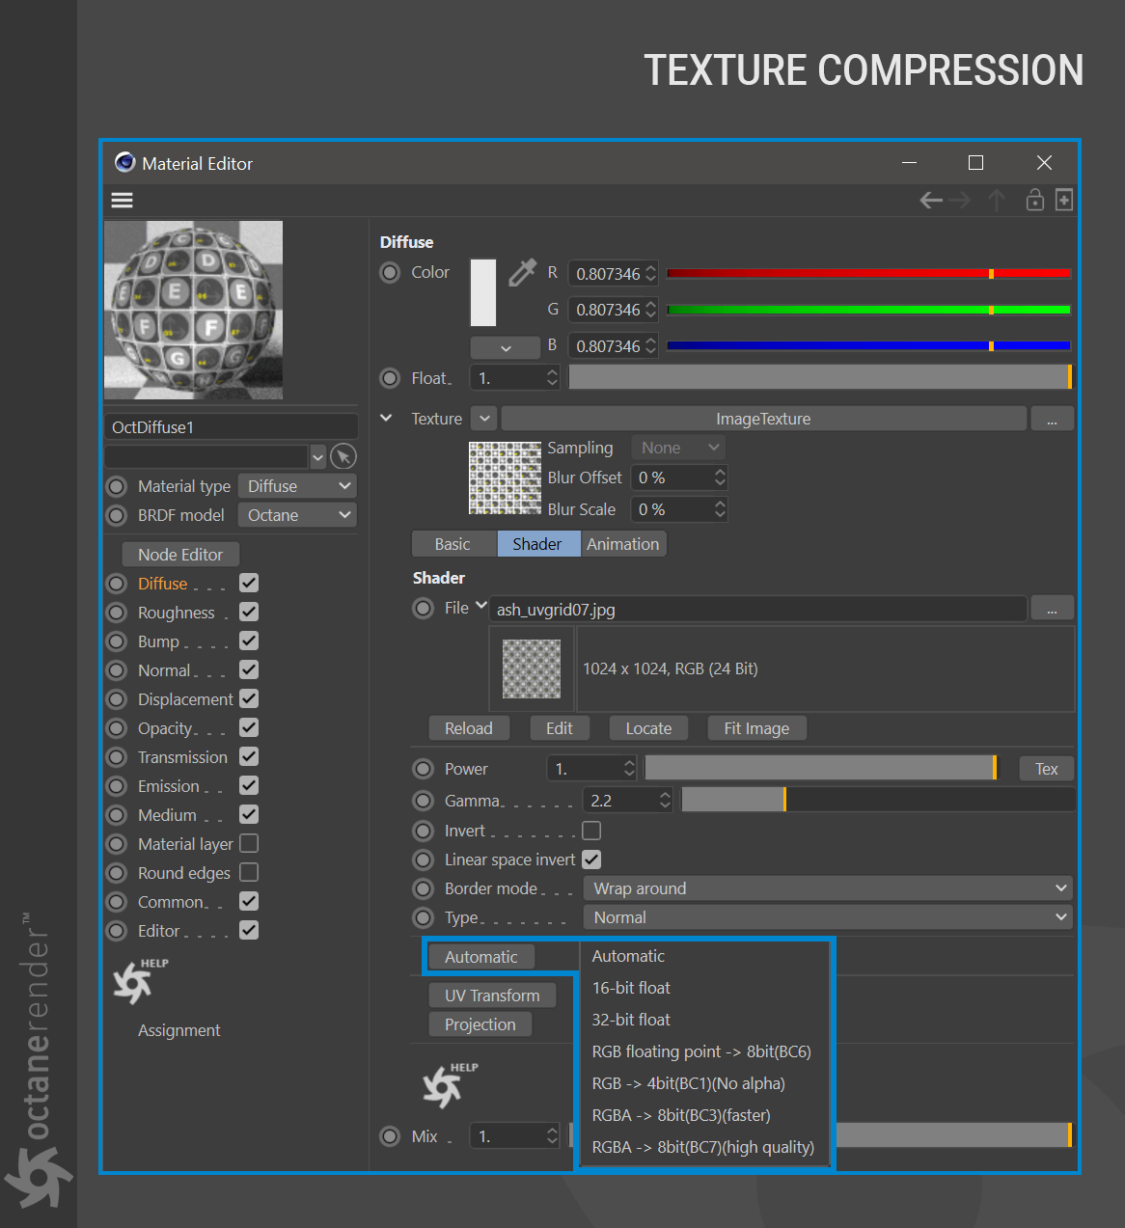The image size is (1125, 1228).
Task: Open the BRDF model Octane dropdown
Action: tap(297, 515)
